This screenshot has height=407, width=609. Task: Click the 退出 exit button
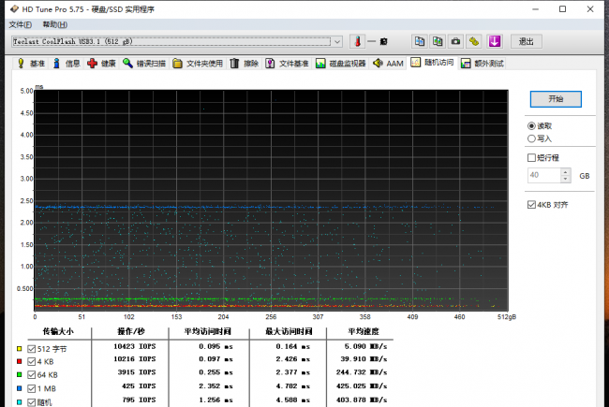tap(527, 41)
